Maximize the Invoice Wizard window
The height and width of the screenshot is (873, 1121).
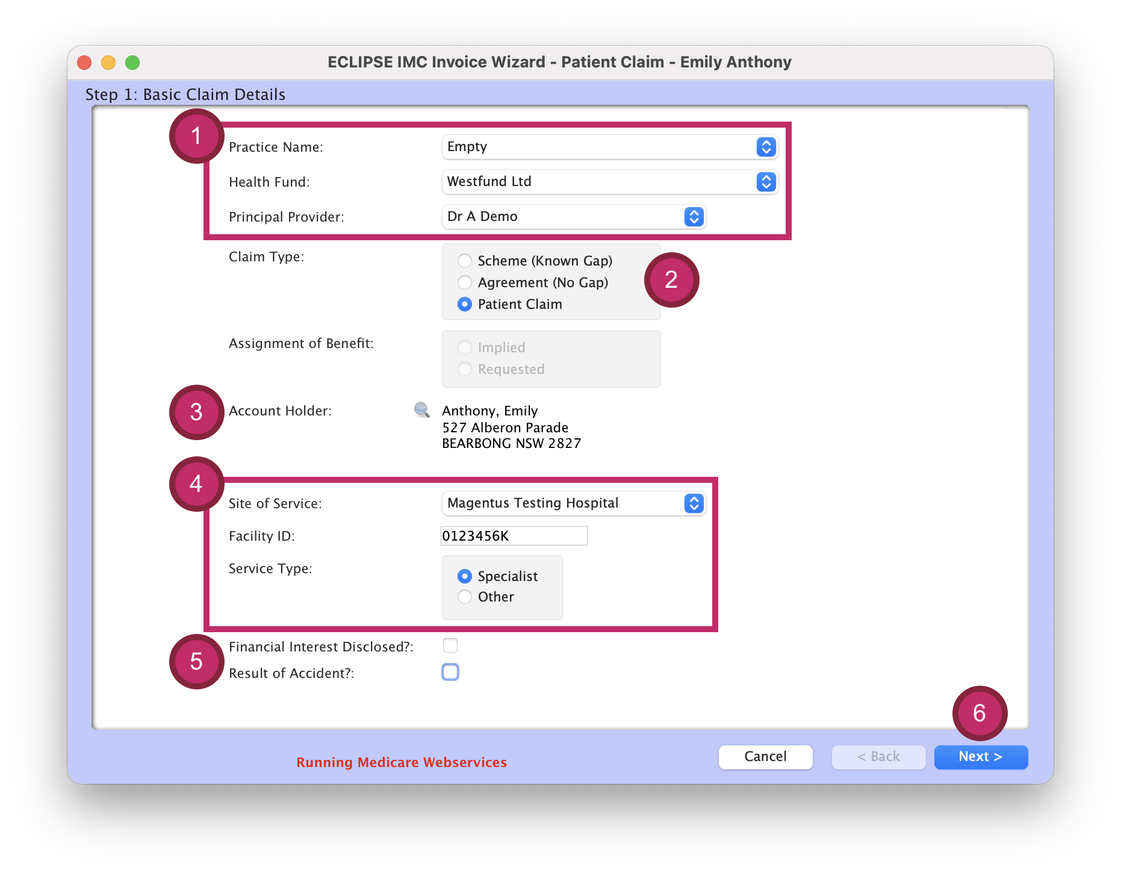(x=132, y=63)
